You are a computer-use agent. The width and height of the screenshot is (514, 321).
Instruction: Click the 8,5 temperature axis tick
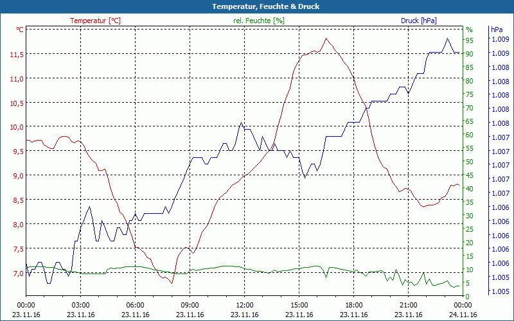19,200
